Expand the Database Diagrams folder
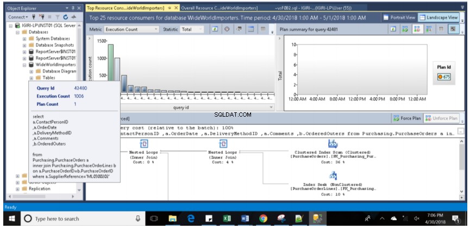The width and height of the screenshot is (470, 229). (x=32, y=71)
